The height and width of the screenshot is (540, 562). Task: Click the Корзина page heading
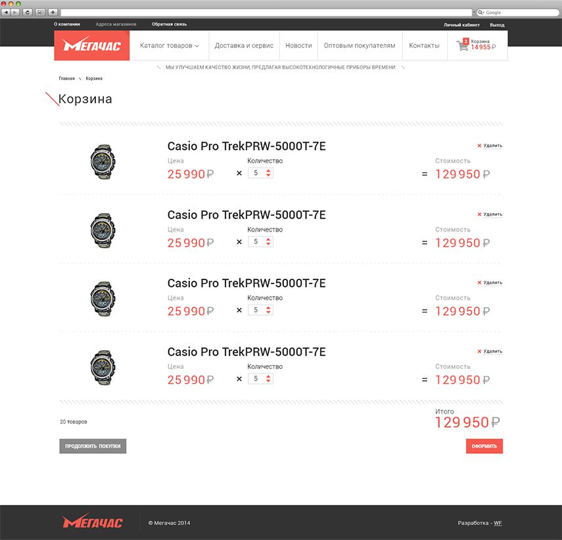(85, 99)
